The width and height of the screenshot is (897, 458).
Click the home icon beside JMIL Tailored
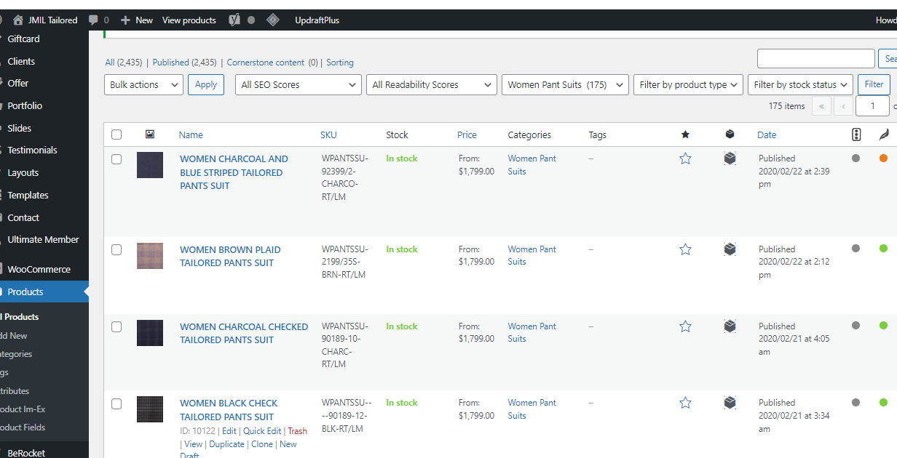18,20
